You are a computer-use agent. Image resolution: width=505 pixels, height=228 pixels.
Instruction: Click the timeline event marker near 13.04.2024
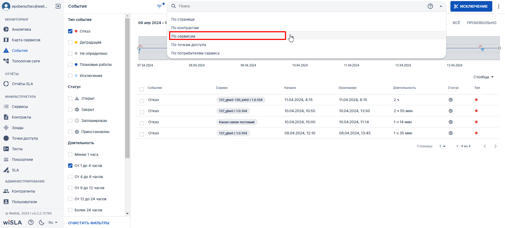(x=481, y=48)
